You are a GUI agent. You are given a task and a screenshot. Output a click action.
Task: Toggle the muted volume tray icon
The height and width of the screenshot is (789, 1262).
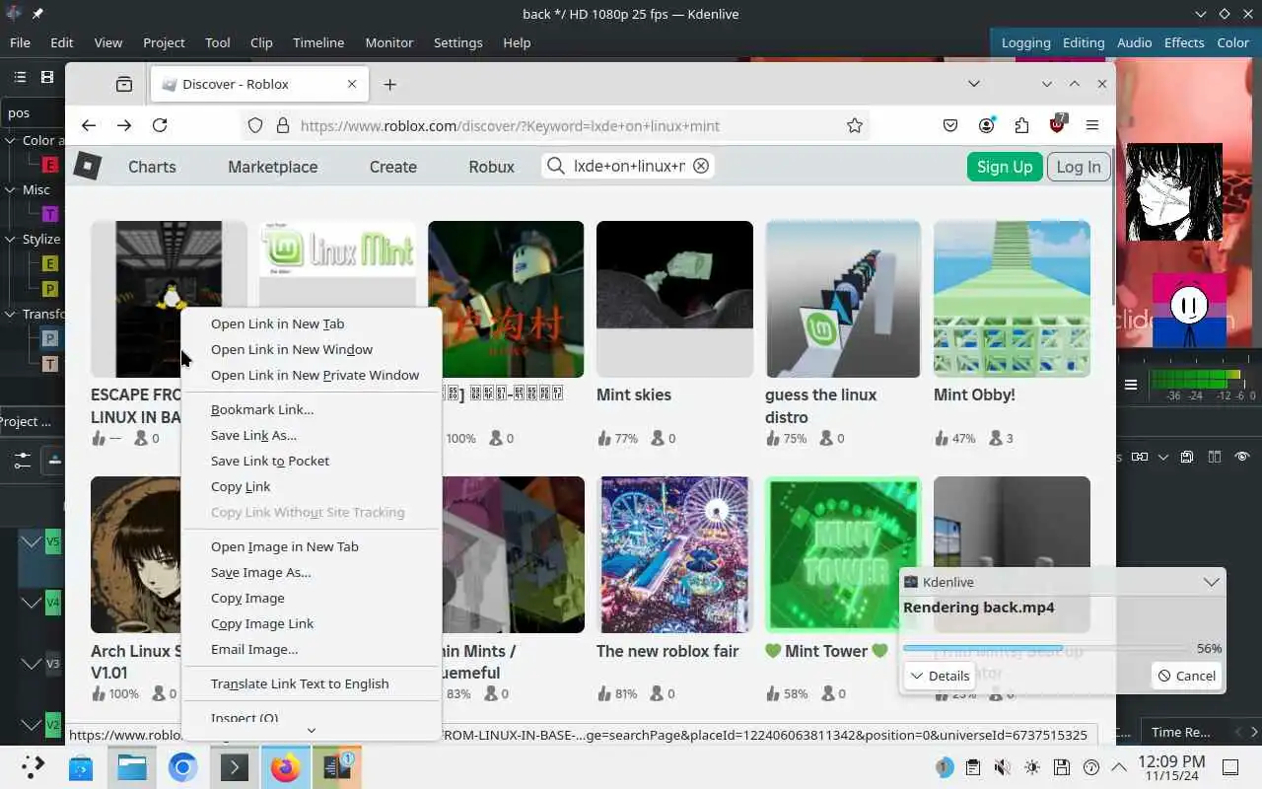click(x=1003, y=767)
